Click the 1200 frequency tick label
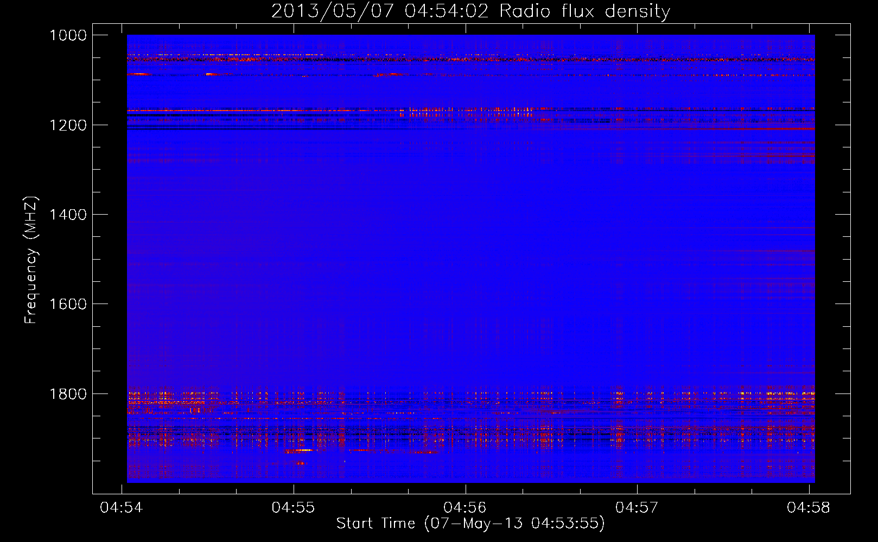This screenshot has height=542, width=878. [68, 125]
